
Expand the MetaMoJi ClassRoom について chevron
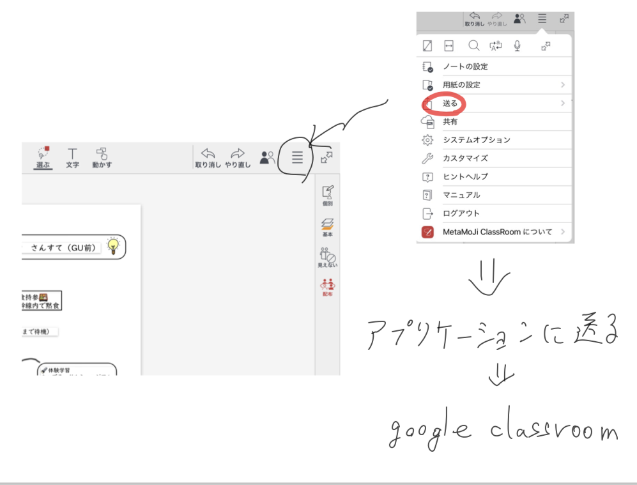[x=563, y=232]
